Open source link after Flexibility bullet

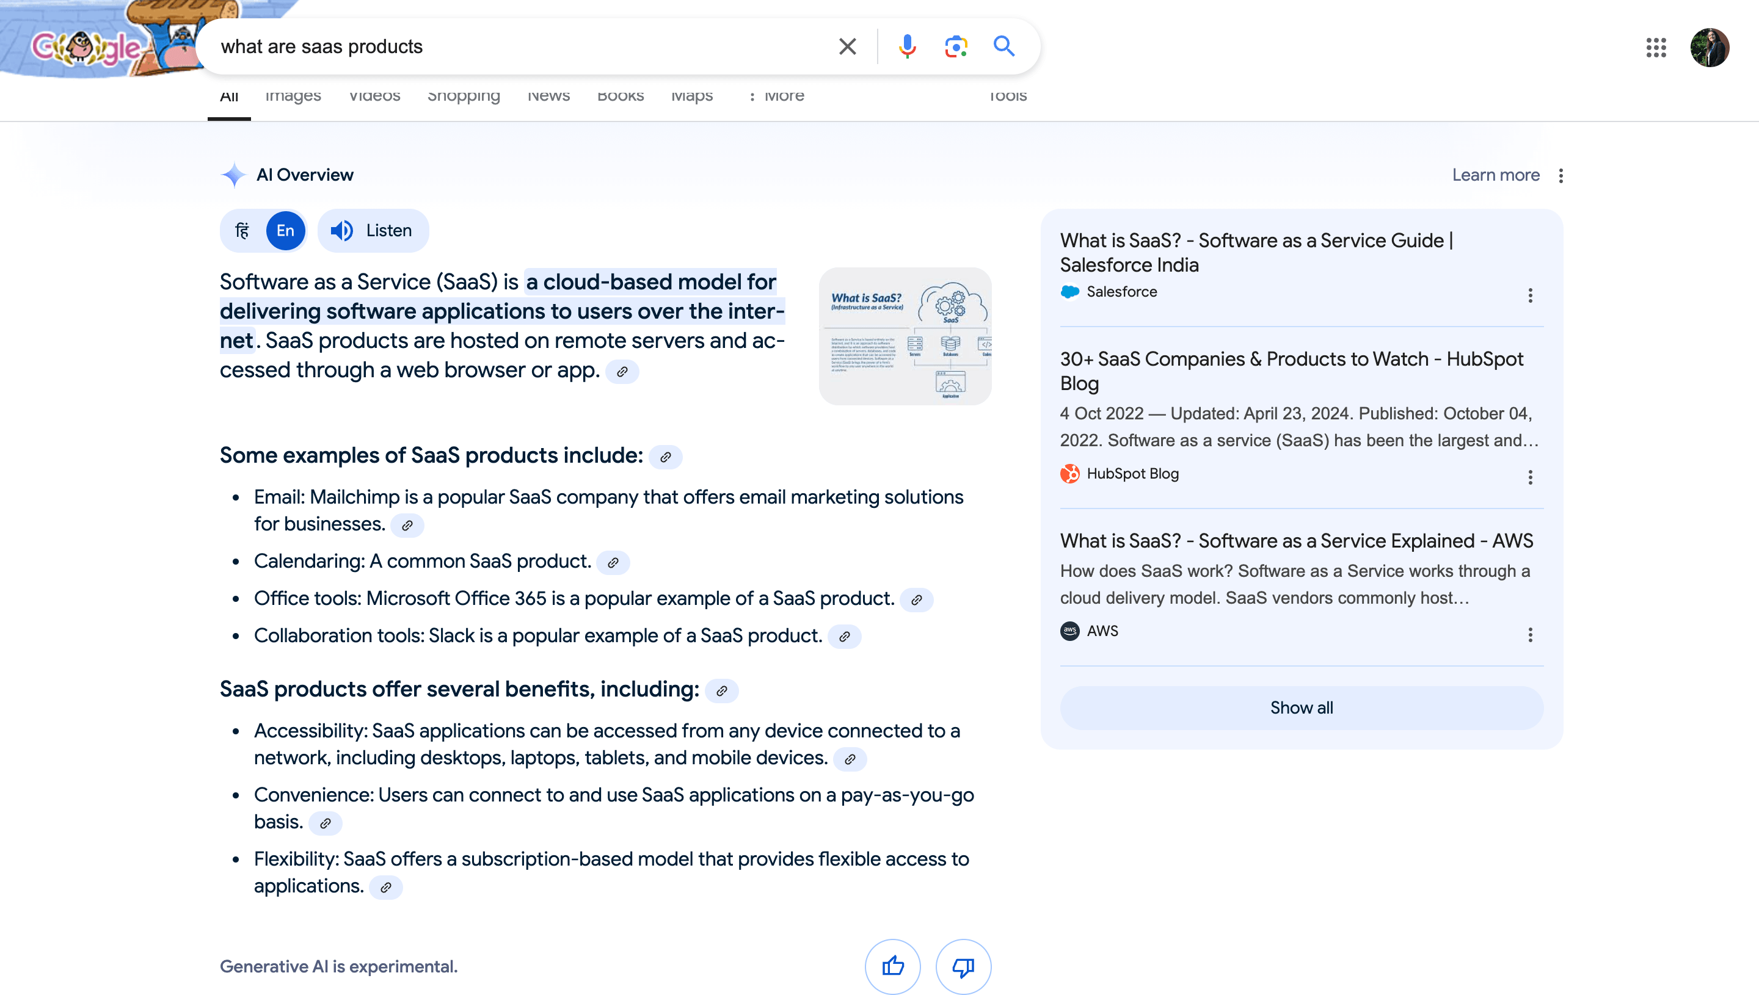click(385, 888)
